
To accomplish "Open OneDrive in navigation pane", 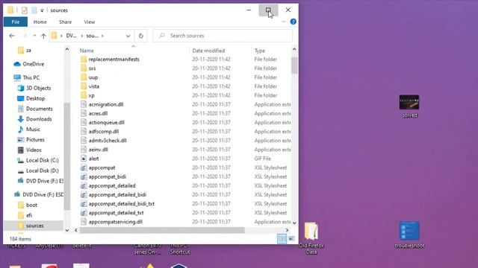I will click(x=33, y=64).
